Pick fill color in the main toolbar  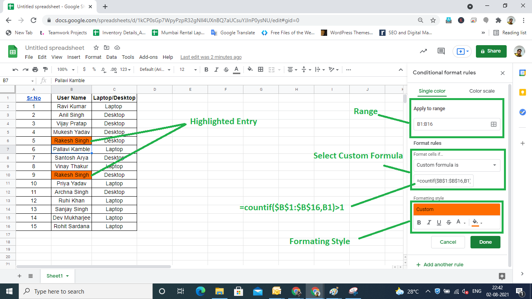click(x=250, y=70)
